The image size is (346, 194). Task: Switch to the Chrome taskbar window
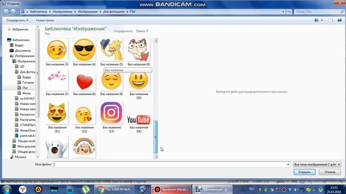pos(114,189)
